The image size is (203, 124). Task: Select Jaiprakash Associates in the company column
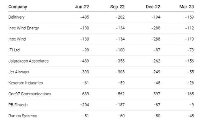pyautogui.click(x=29, y=61)
